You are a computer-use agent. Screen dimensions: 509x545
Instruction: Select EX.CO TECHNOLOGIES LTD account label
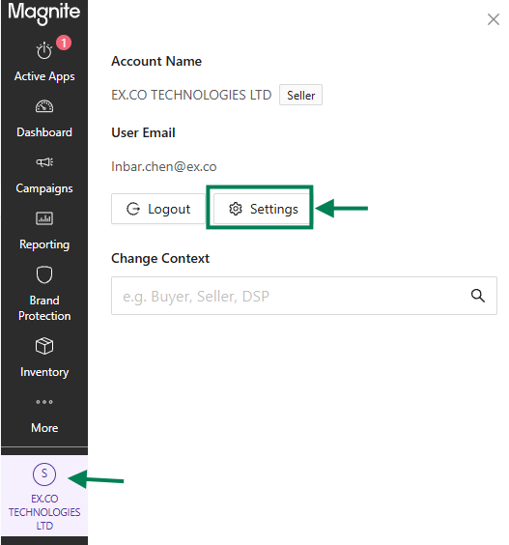click(44, 512)
